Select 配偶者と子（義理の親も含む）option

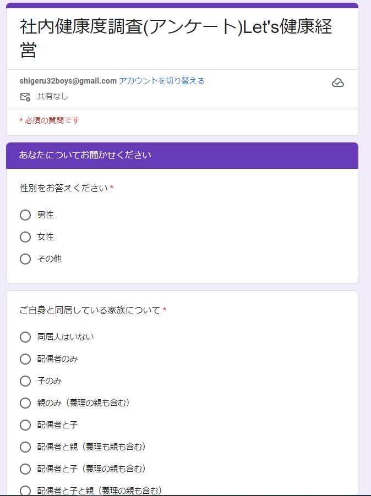[x=25, y=469]
